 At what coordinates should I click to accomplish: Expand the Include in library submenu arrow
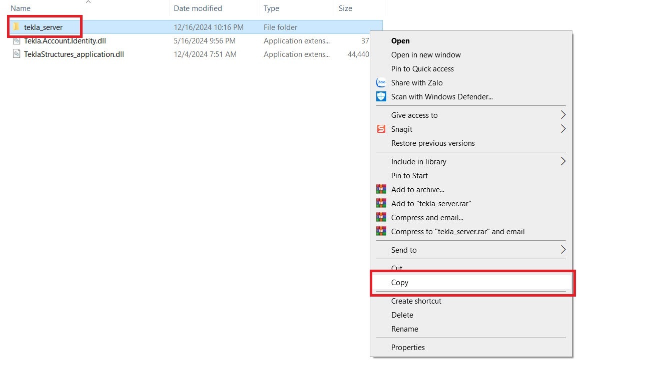(x=563, y=162)
